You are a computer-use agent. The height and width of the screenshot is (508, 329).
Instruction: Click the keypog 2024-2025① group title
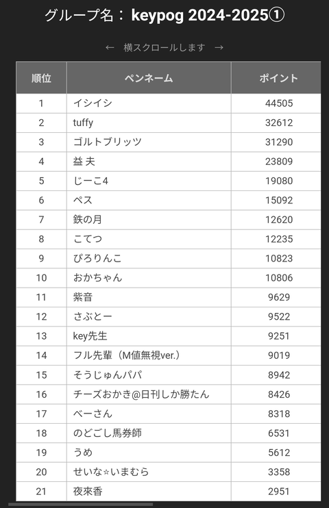click(x=208, y=15)
